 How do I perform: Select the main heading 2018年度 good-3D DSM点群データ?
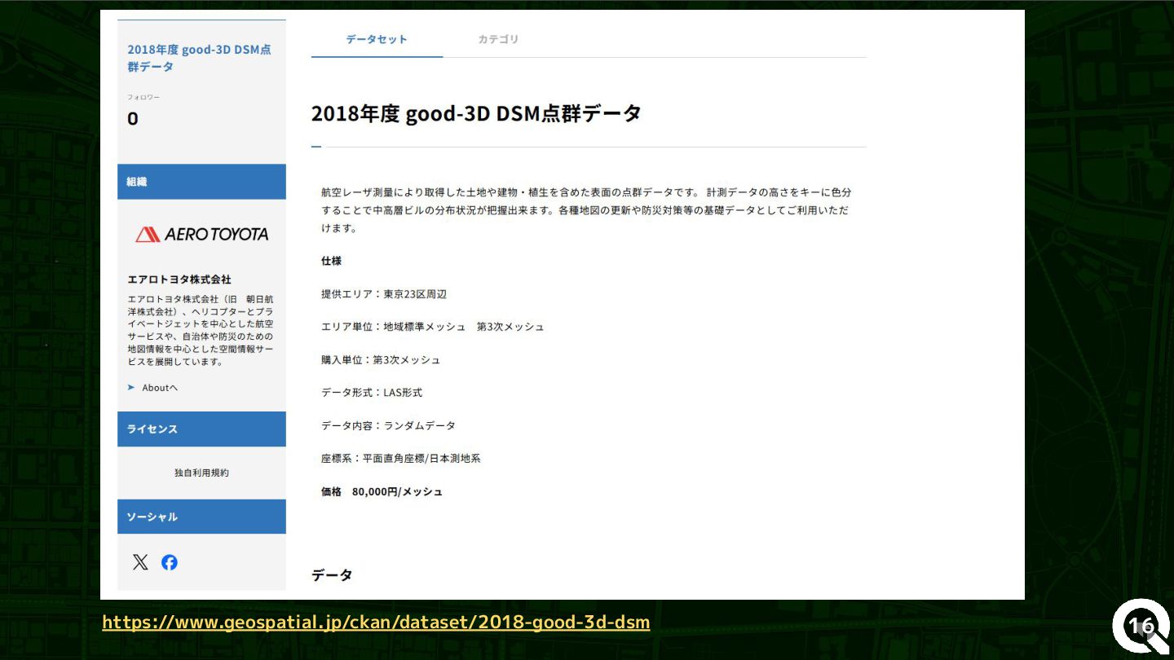click(x=476, y=113)
